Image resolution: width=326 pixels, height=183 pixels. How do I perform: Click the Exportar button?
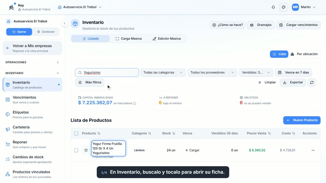tap(293, 82)
